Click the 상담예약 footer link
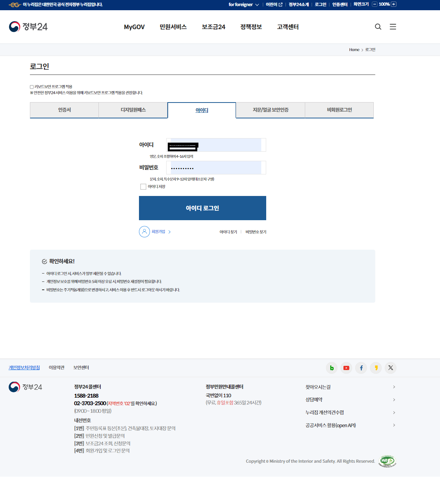The width and height of the screenshot is (440, 499). 314,400
